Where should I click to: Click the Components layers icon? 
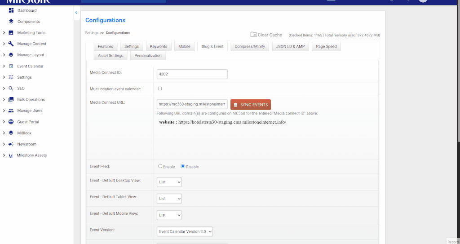point(11,22)
